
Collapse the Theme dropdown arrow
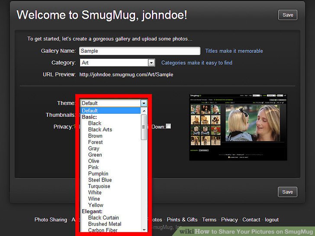tap(144, 103)
